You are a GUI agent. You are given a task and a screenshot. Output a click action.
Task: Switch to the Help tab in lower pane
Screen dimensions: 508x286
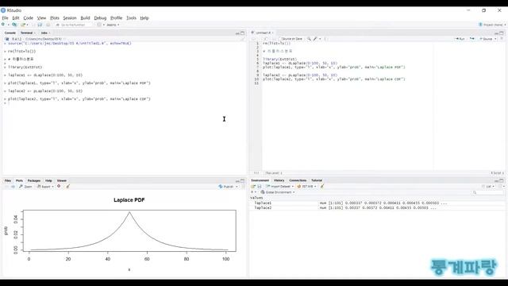[48, 180]
